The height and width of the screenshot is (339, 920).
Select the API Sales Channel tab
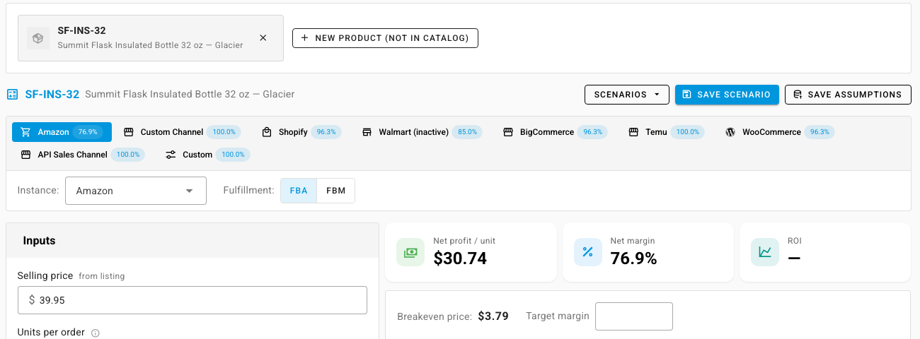click(x=82, y=155)
